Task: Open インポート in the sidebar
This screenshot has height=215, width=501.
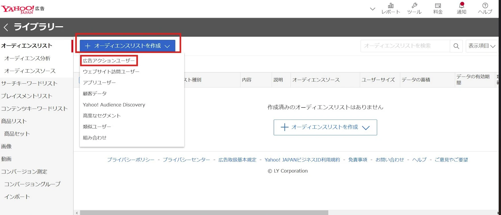Action: (x=17, y=197)
